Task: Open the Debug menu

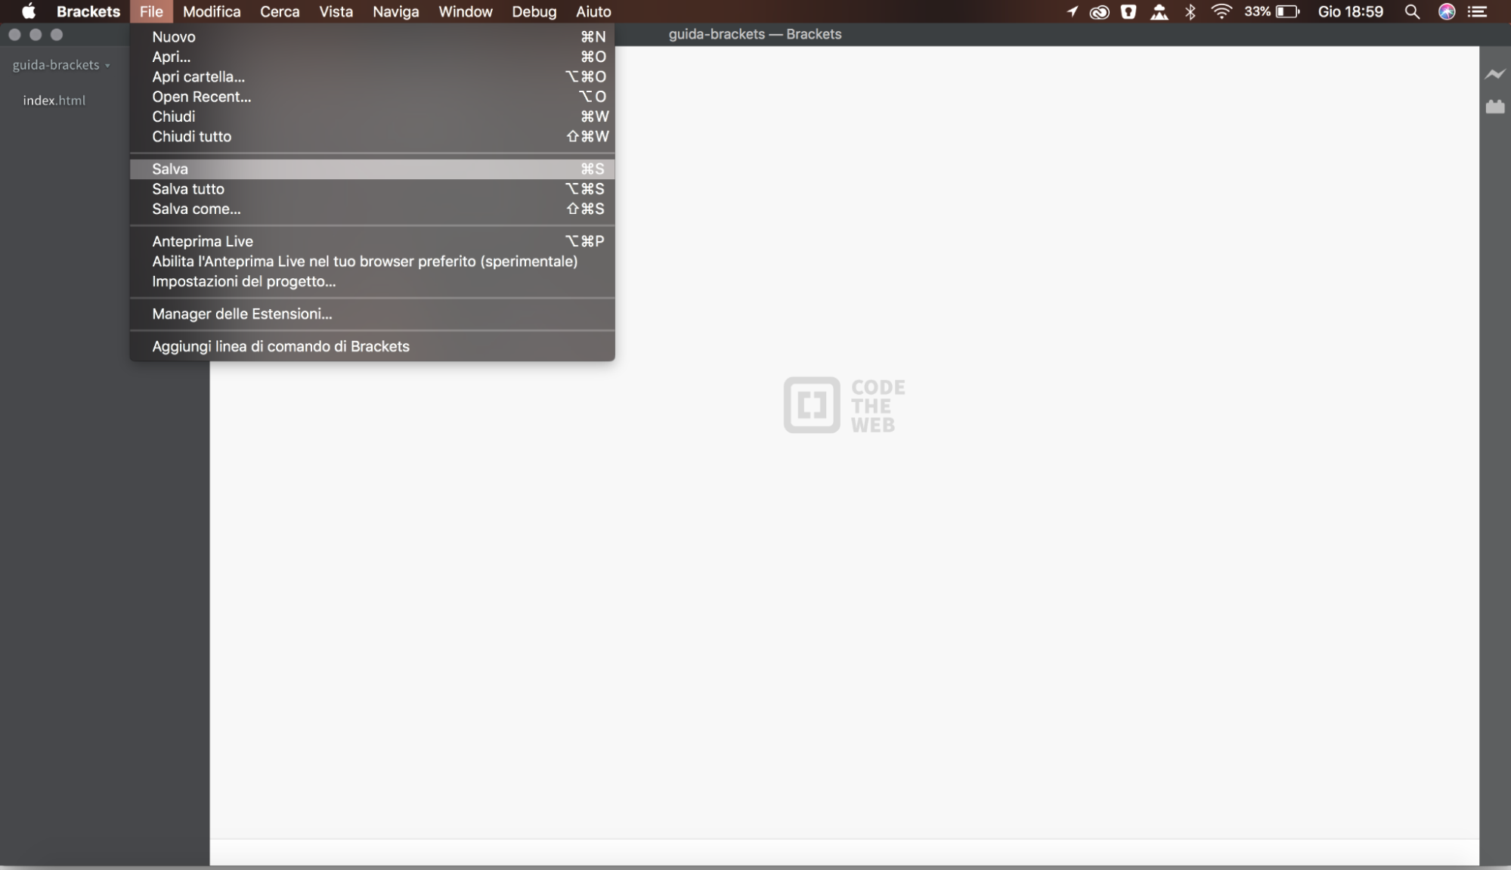Action: pyautogui.click(x=534, y=11)
